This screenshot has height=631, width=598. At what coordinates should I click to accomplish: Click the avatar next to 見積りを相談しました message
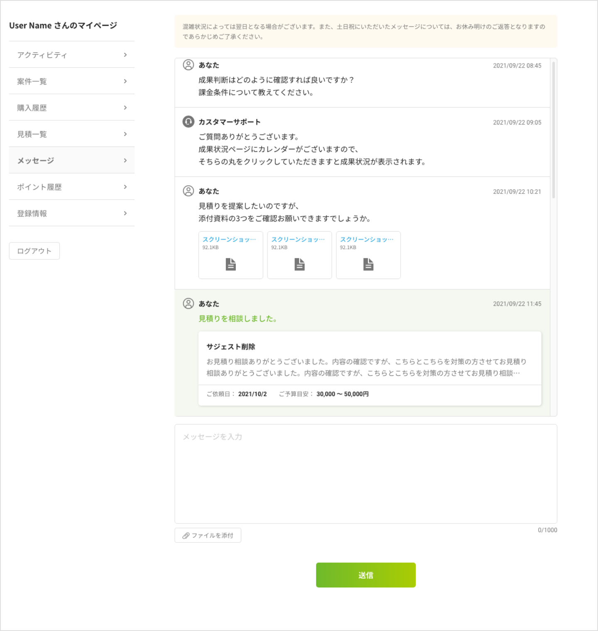[188, 303]
